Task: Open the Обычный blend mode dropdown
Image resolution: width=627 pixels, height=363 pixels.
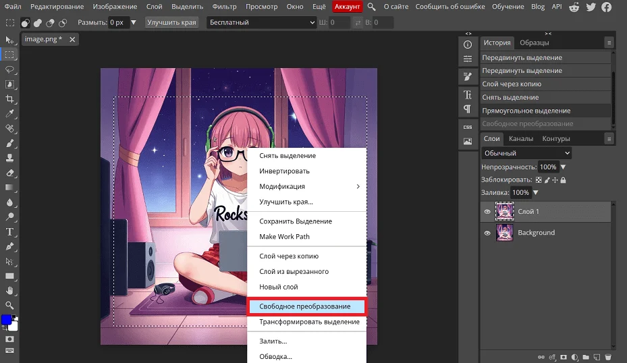Action: point(526,153)
